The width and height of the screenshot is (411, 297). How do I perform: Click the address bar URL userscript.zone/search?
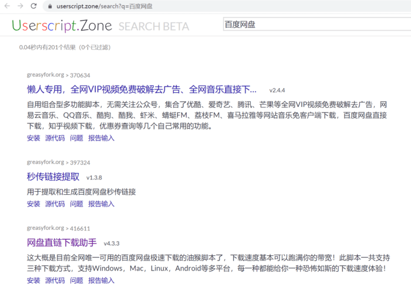click(x=105, y=6)
